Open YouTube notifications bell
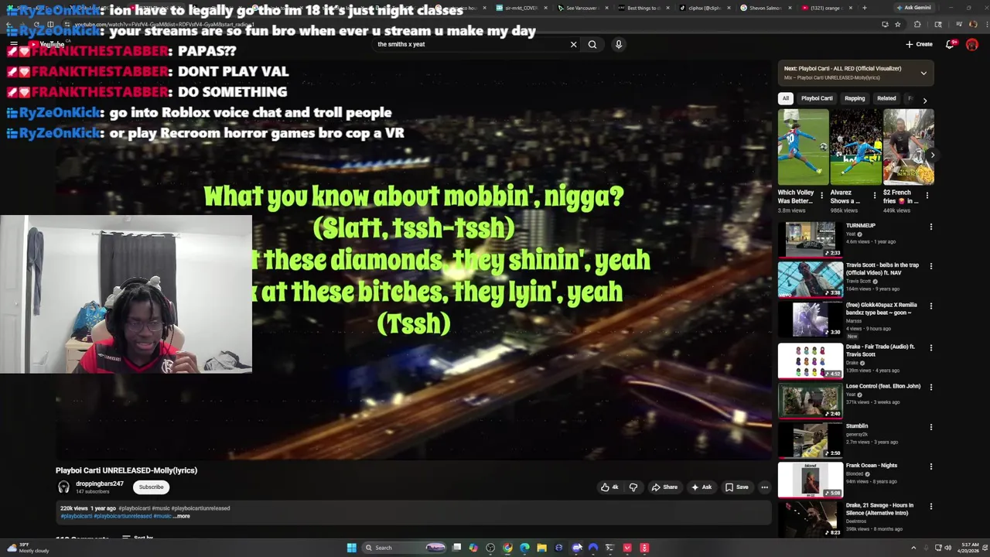This screenshot has height=557, width=990. [950, 44]
